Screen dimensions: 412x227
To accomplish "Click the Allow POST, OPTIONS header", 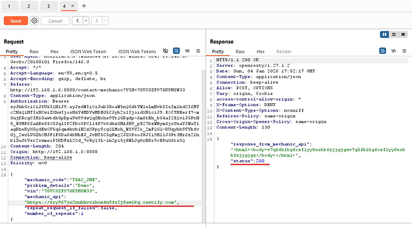I will tap(244, 88).
